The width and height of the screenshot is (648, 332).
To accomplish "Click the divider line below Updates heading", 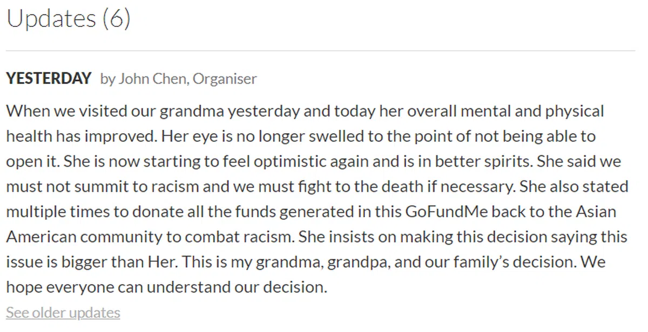I will (x=320, y=51).
